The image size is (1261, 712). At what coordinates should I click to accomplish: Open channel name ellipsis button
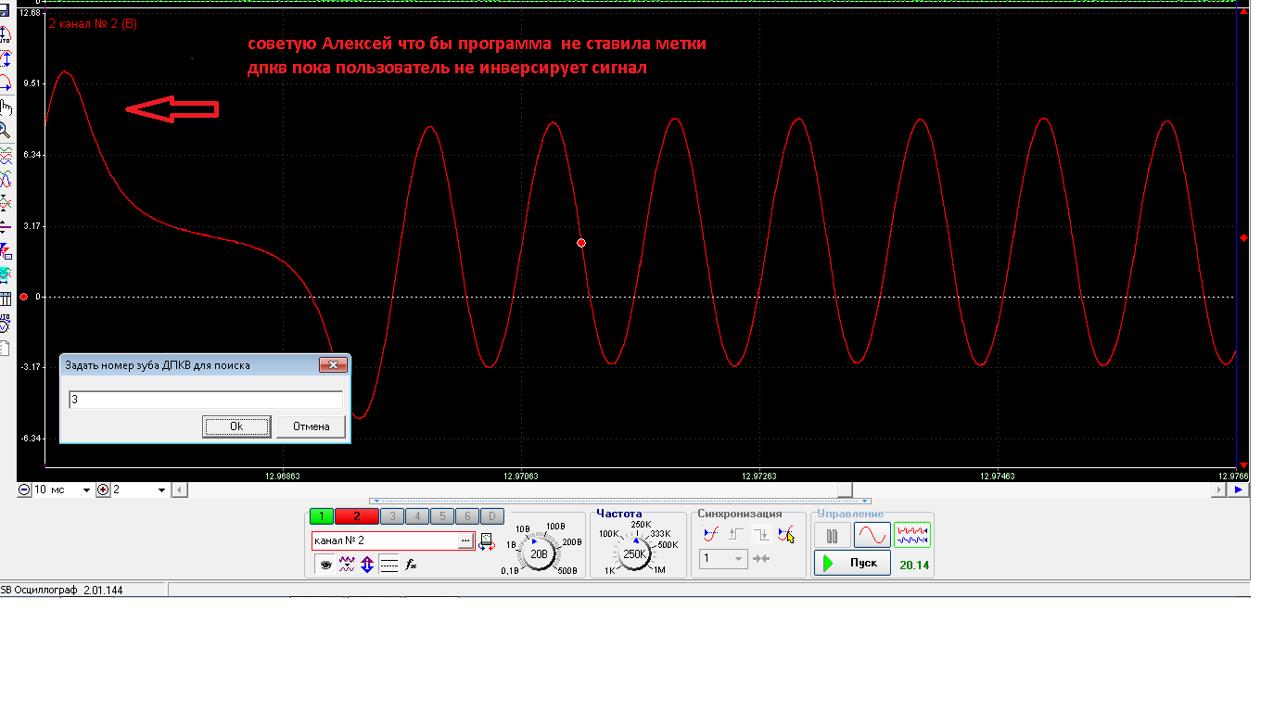(465, 540)
